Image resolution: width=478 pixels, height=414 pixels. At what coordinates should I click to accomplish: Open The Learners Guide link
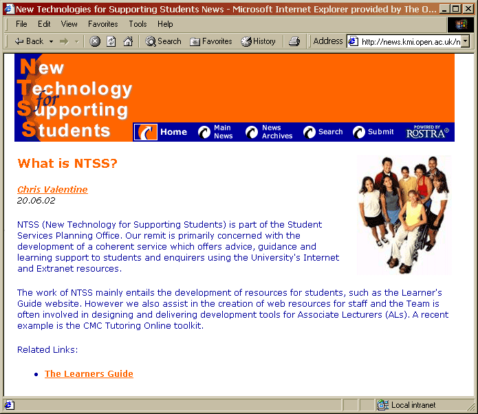(89, 374)
